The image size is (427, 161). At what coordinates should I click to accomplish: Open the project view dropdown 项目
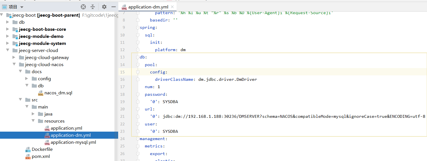coord(13,7)
